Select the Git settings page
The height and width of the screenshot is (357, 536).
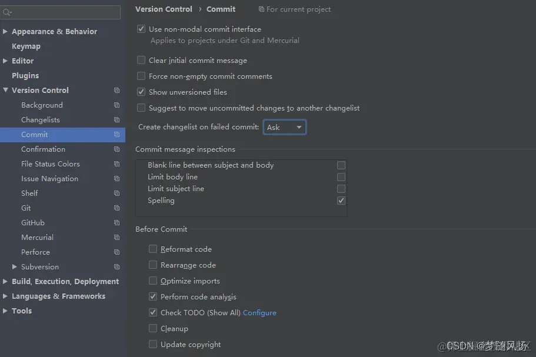(x=26, y=208)
